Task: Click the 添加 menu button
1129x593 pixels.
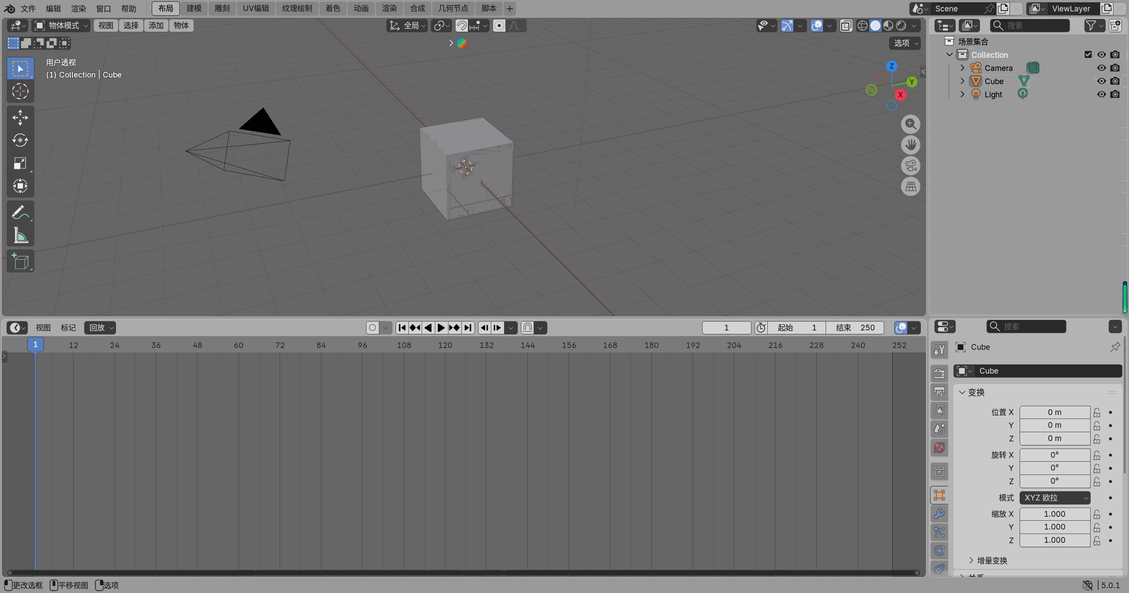Action: pos(156,26)
